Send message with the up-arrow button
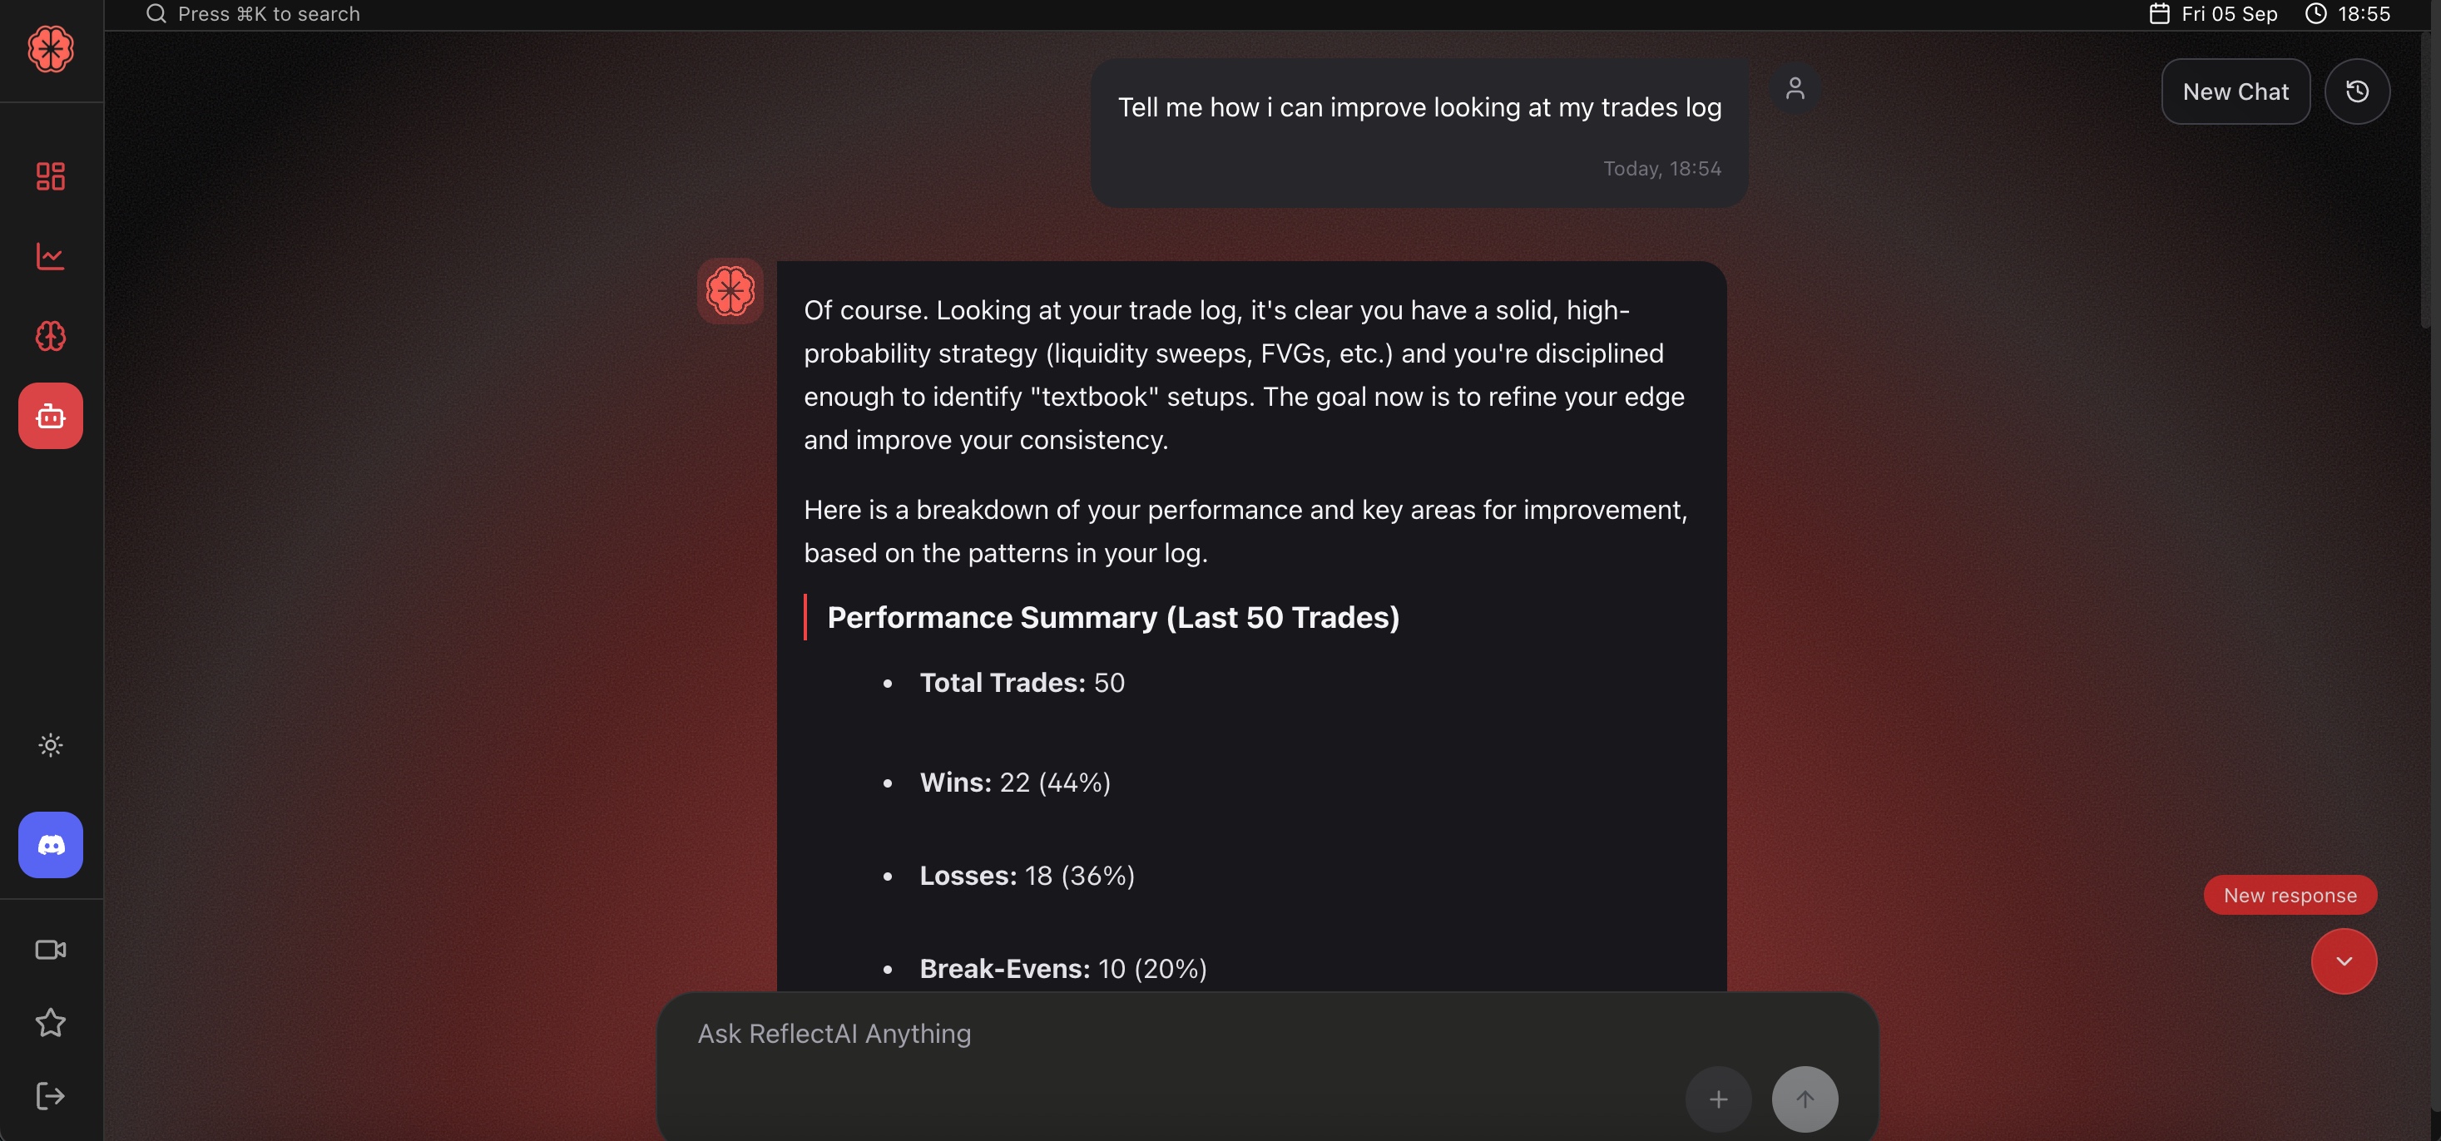 pyautogui.click(x=1805, y=1099)
